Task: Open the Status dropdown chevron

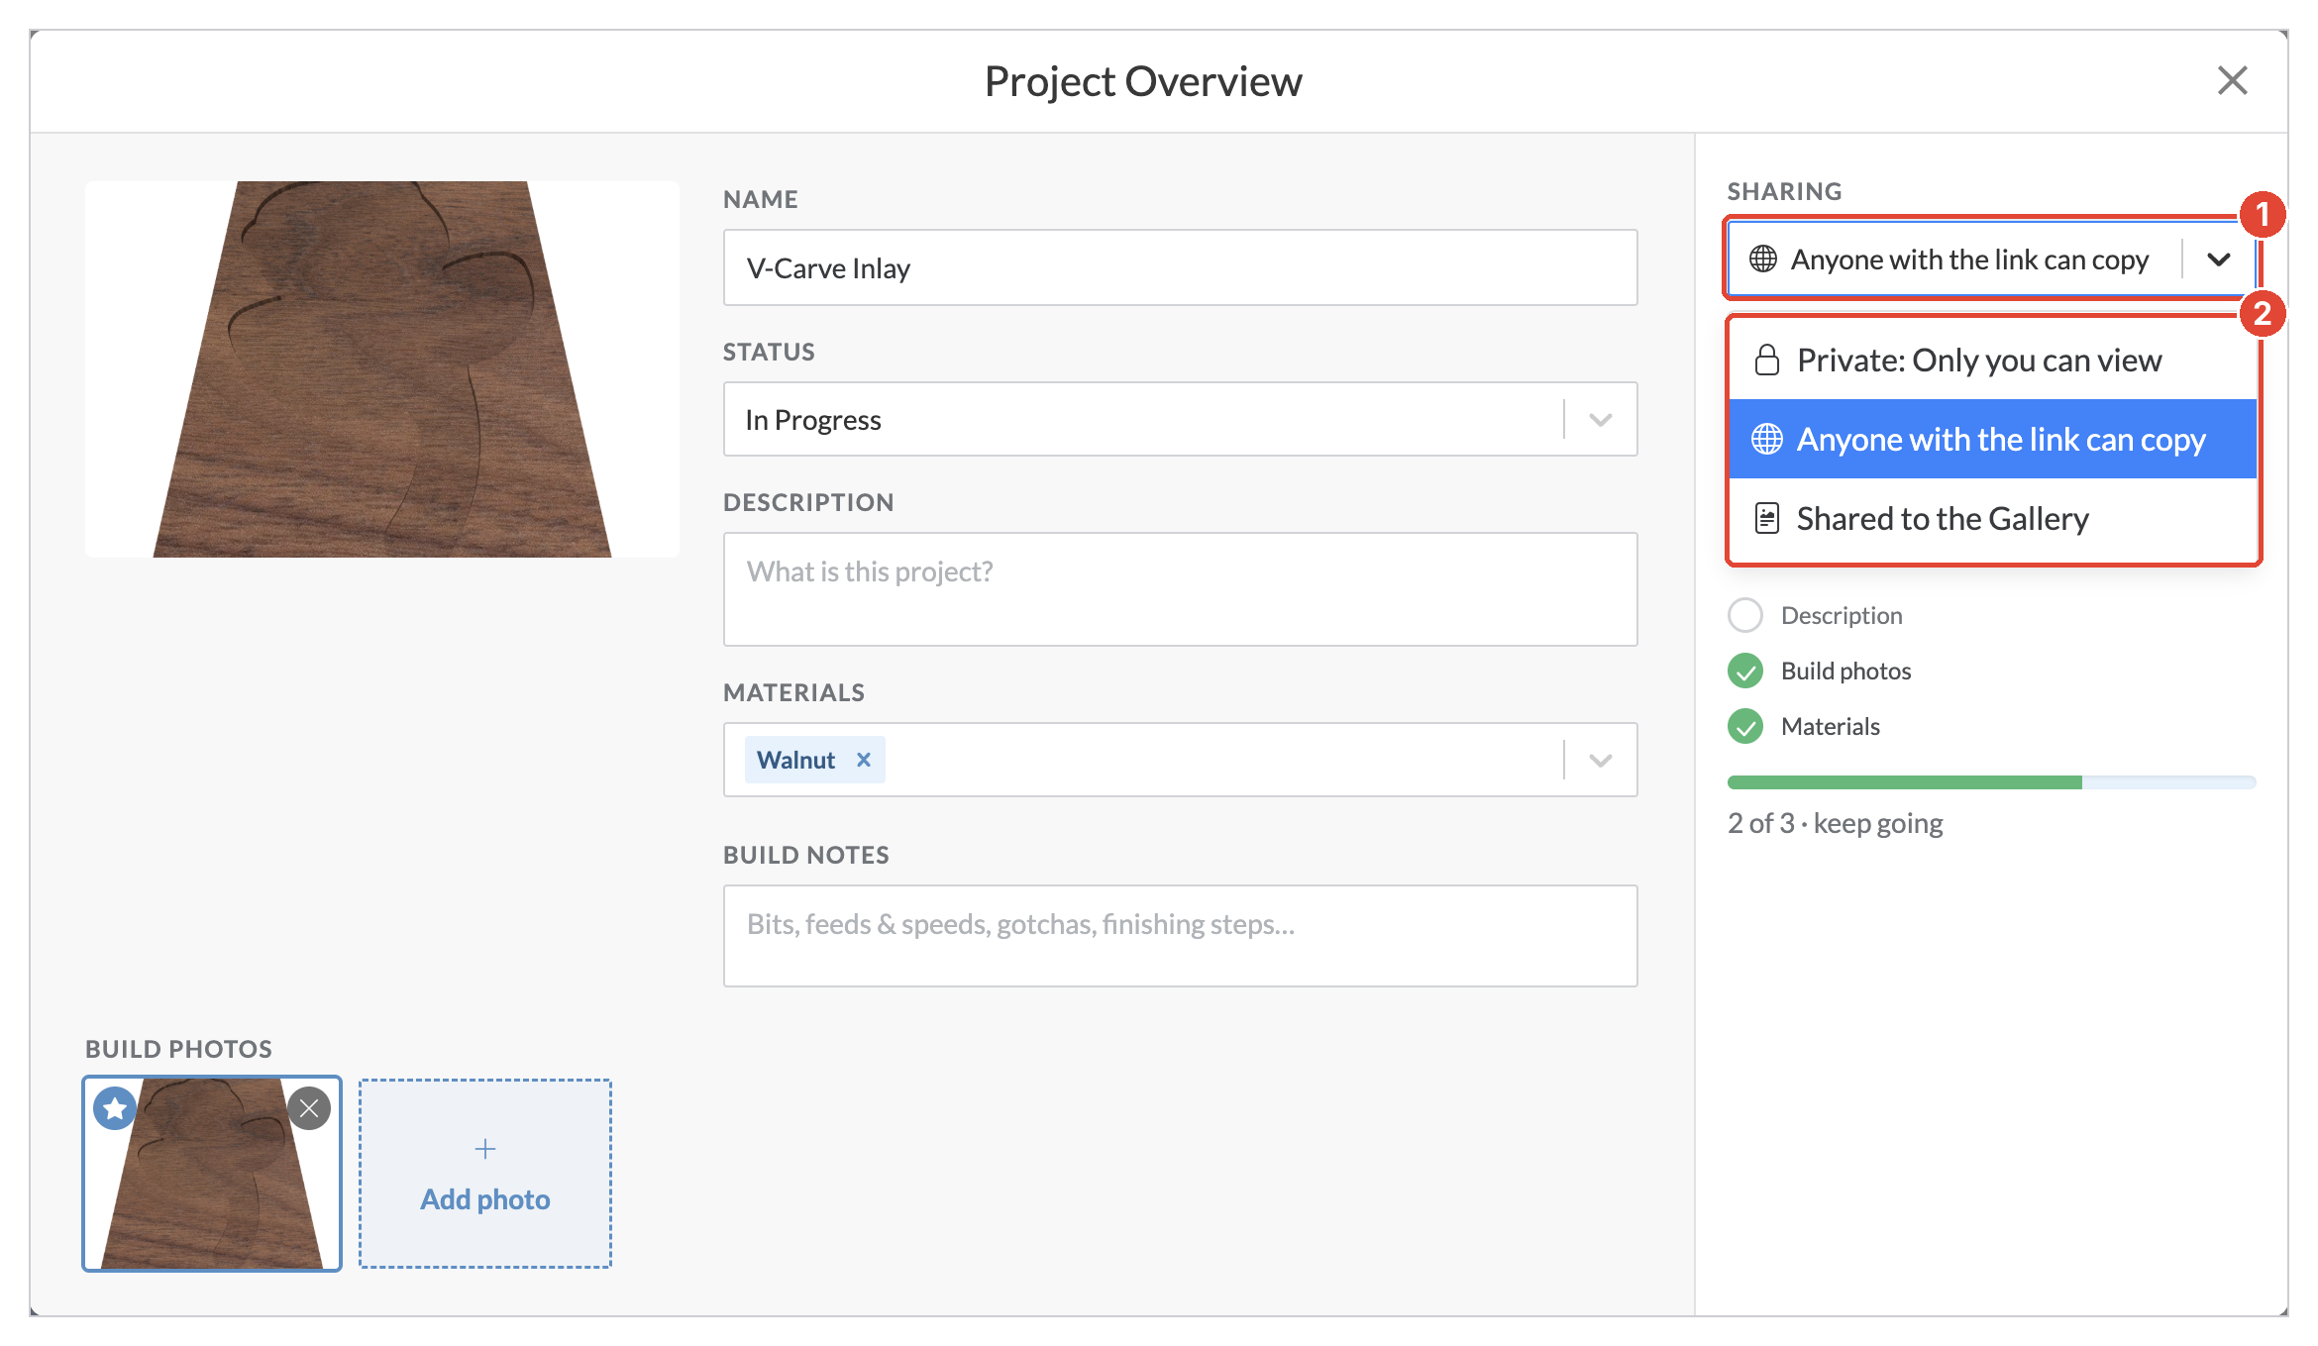Action: (1601, 419)
